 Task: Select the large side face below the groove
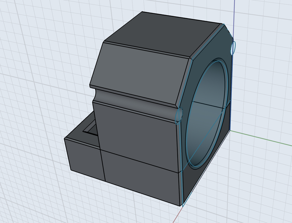click(x=137, y=131)
